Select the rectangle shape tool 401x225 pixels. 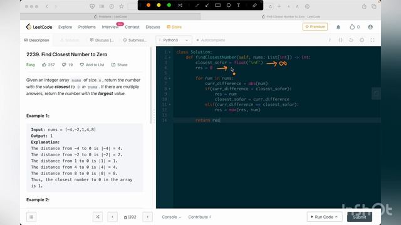click(217, 5)
